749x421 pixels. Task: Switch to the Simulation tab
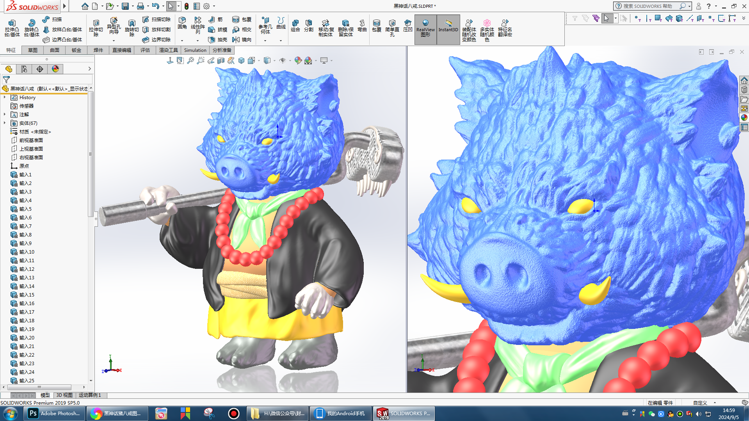pyautogui.click(x=195, y=50)
